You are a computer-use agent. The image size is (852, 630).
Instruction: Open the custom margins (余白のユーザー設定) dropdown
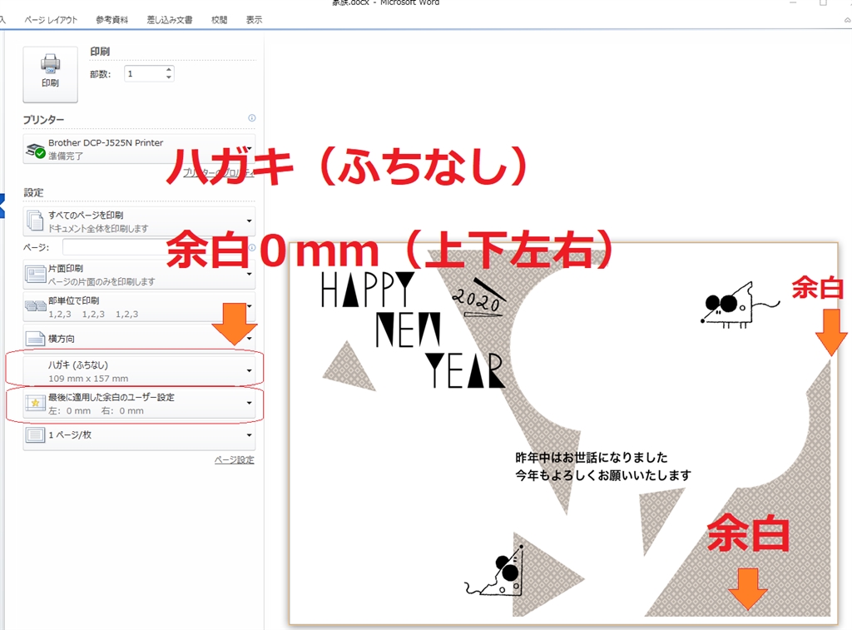click(139, 404)
